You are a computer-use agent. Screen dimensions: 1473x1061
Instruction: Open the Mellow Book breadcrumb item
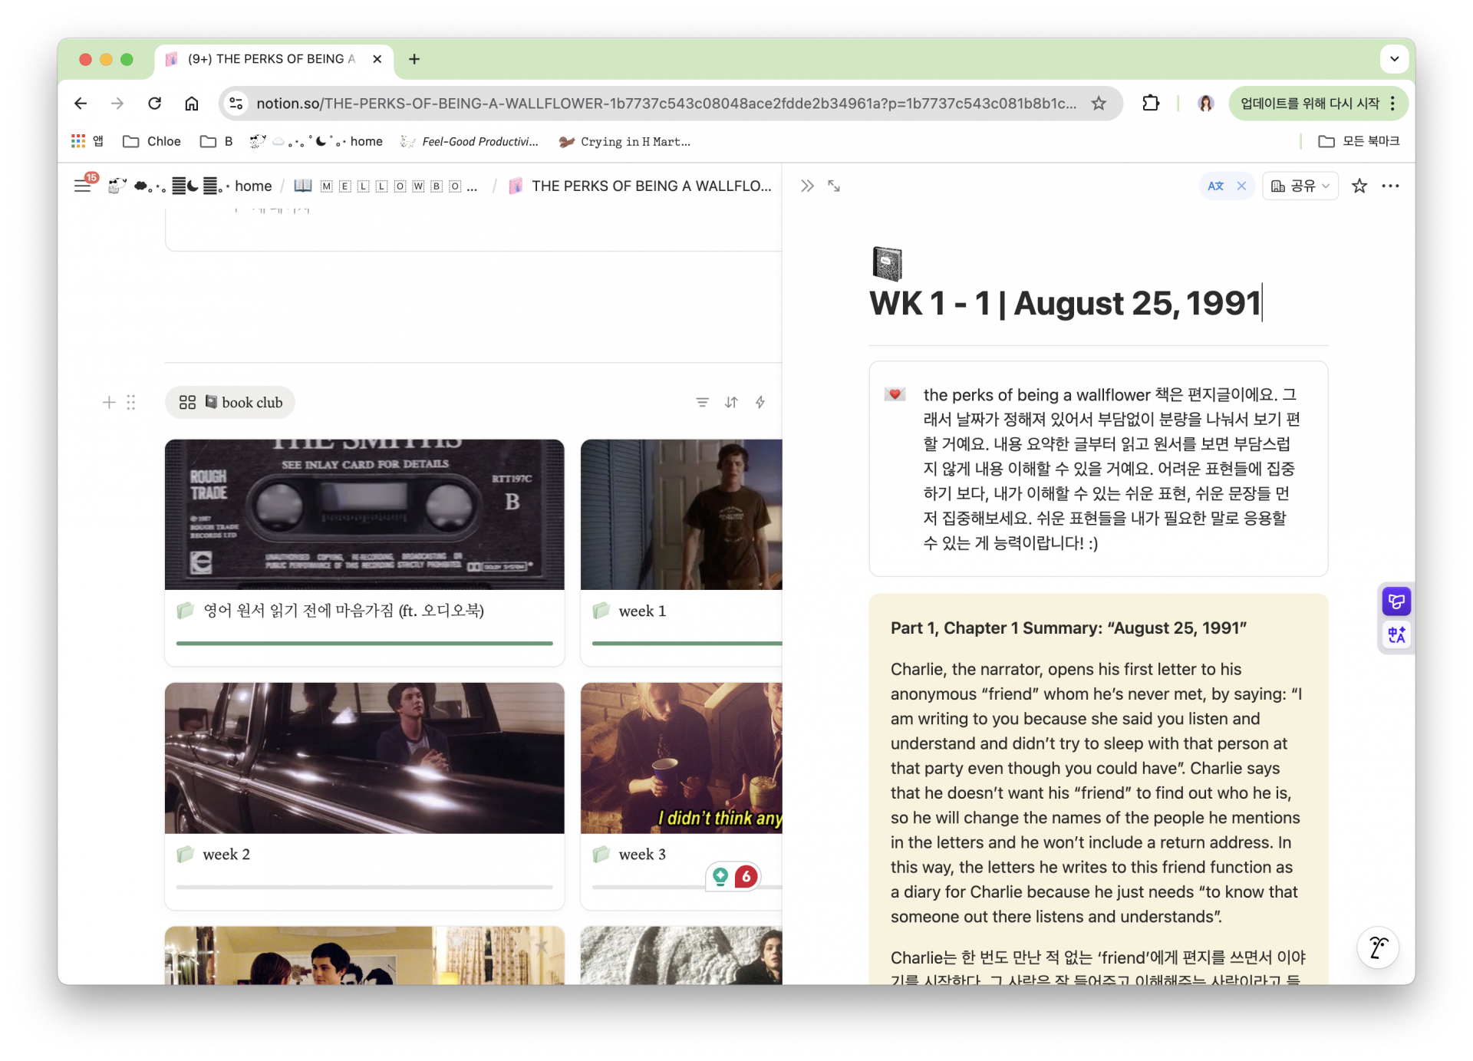(x=385, y=186)
